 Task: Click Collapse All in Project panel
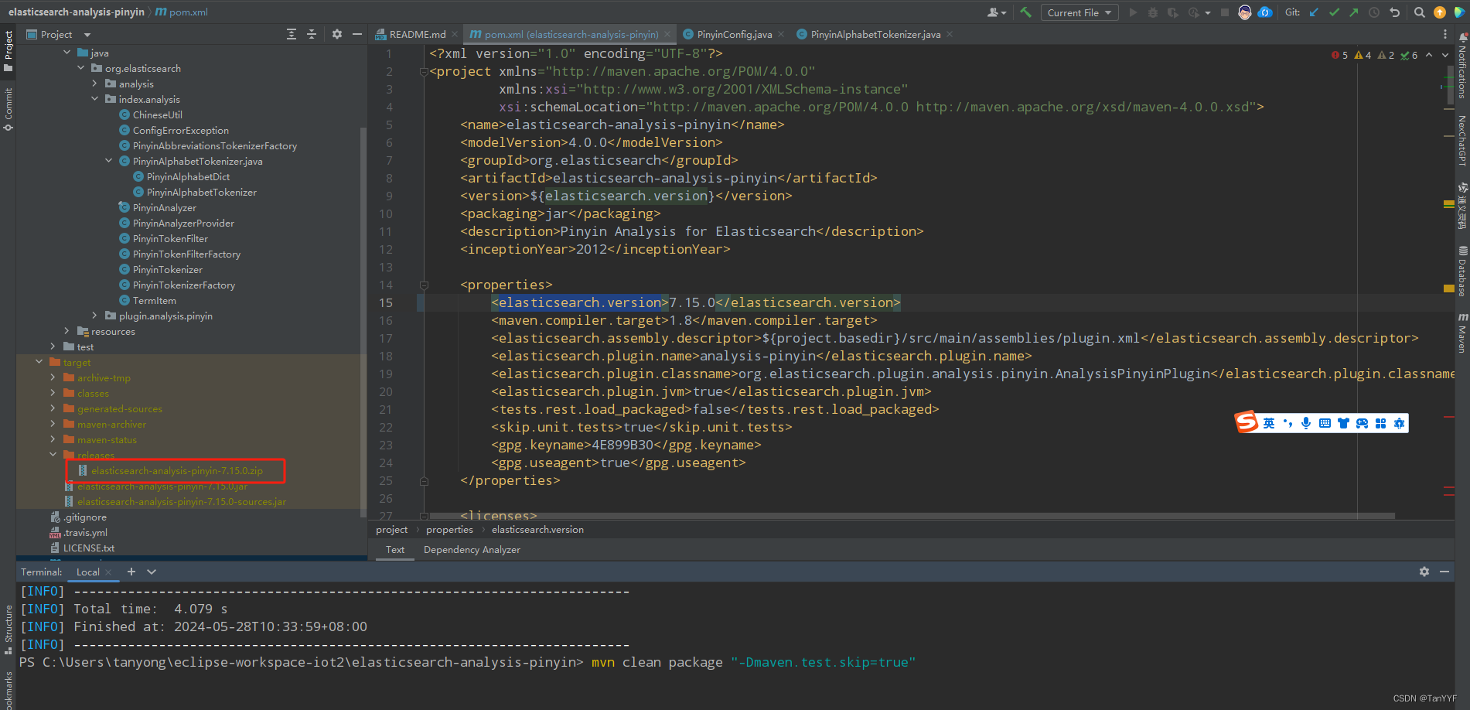(x=312, y=34)
